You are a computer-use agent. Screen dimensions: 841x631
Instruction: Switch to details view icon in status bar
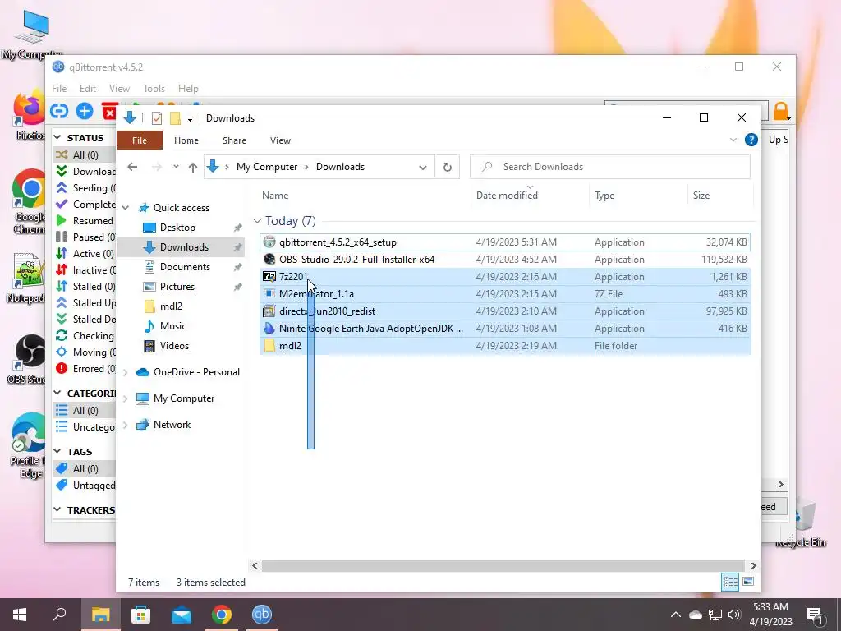pos(730,582)
